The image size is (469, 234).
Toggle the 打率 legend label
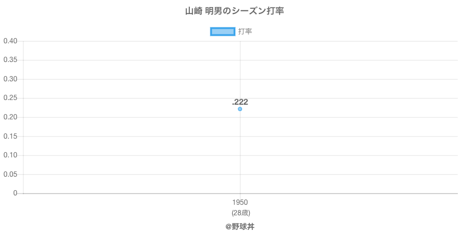point(245,32)
